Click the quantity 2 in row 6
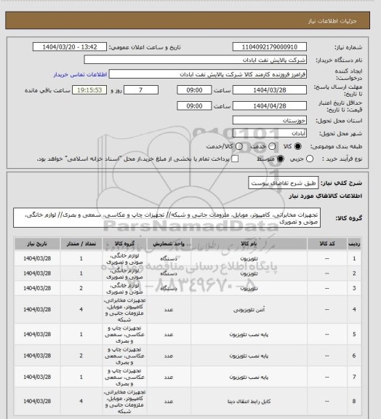Viewport: 381px width, 419px height. 81,356
